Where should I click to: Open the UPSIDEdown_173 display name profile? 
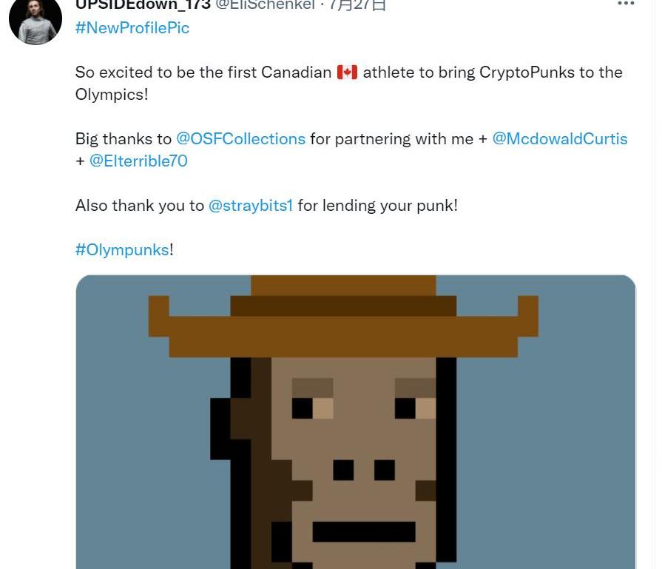tap(143, 5)
